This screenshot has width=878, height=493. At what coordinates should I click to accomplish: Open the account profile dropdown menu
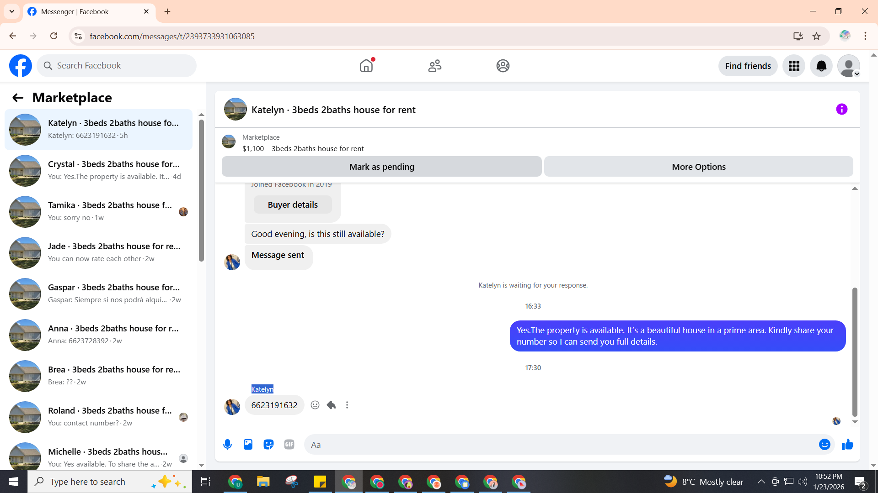click(x=849, y=66)
